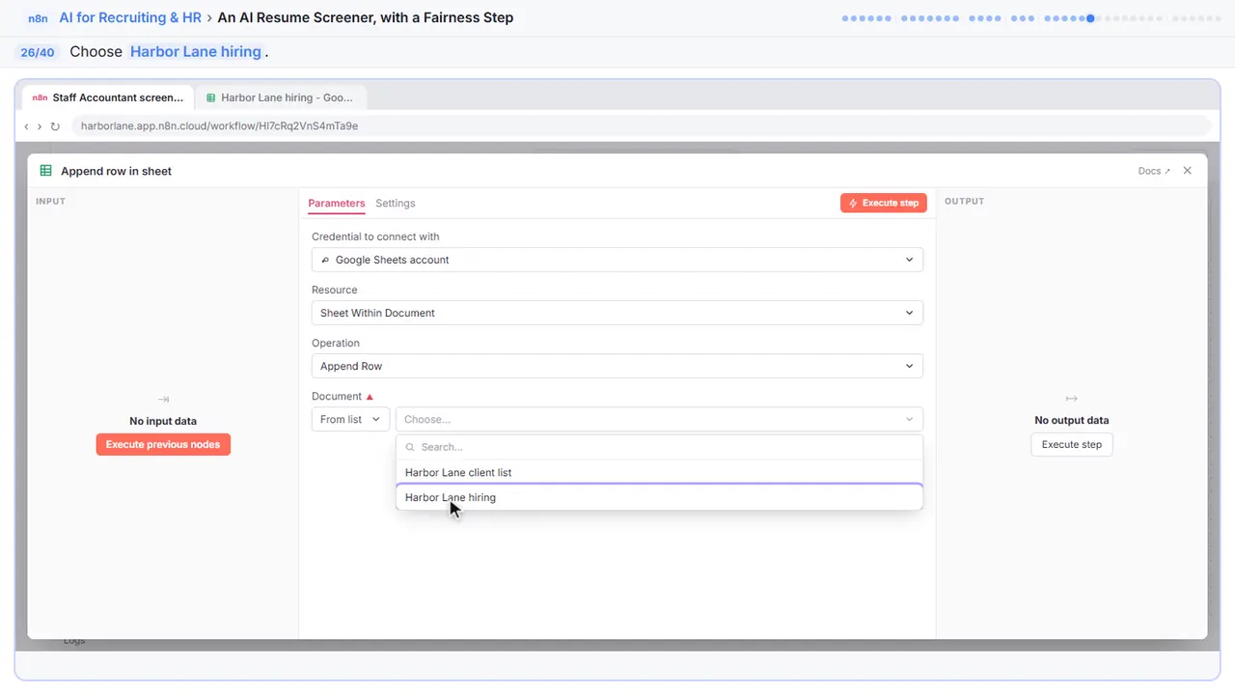Click the 26/40 step counter badge
The image size is (1235, 695).
click(x=38, y=52)
